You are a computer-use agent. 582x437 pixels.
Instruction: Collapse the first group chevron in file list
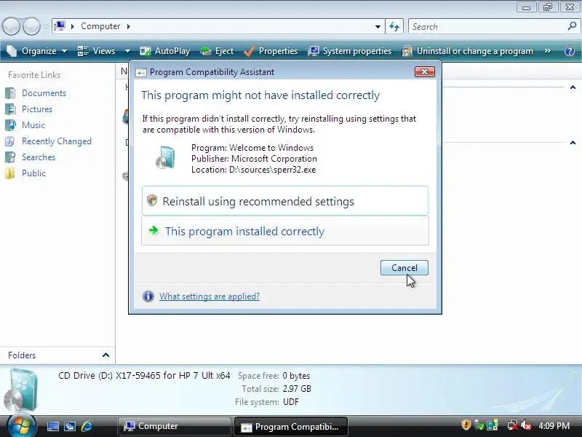[573, 87]
